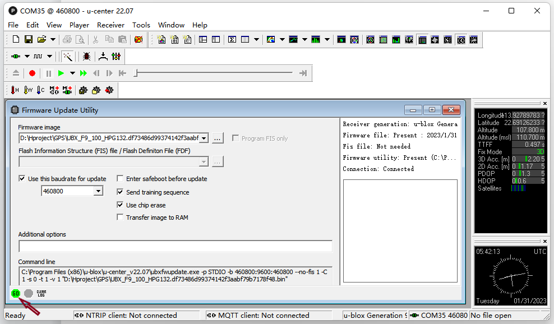Click the Coldstart thermometer C icon

40,90
